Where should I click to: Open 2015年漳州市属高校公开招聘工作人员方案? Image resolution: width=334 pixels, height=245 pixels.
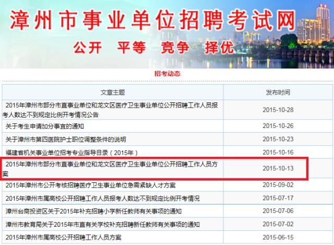click(64, 237)
